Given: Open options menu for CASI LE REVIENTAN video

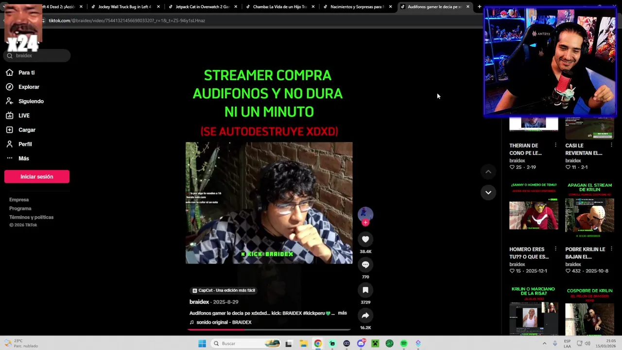Looking at the screenshot, I should [x=611, y=145].
